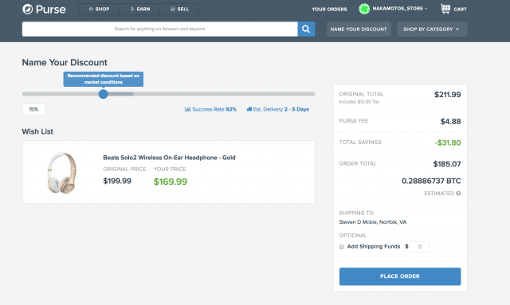Click the Purse logo

click(x=44, y=9)
